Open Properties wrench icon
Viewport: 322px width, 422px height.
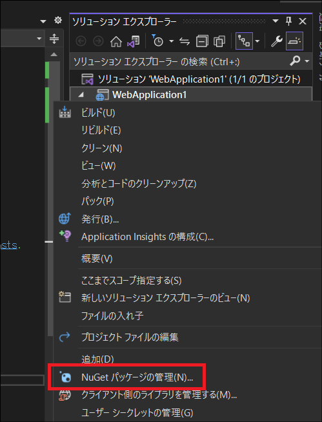click(x=276, y=41)
